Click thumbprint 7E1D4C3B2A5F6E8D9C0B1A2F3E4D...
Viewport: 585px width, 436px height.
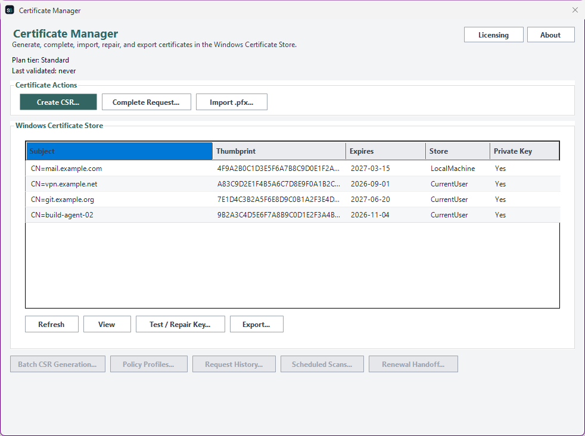[278, 200]
